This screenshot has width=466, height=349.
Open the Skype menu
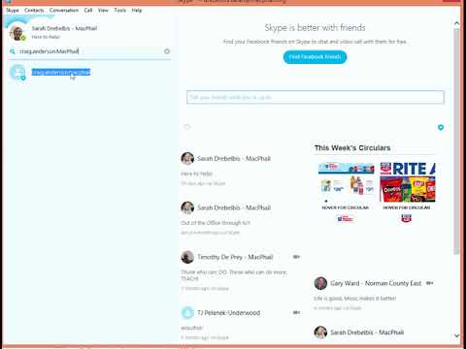13,11
